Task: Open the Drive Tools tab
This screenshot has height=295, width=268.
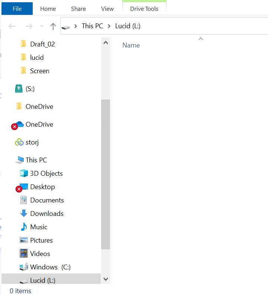Action: tap(144, 9)
